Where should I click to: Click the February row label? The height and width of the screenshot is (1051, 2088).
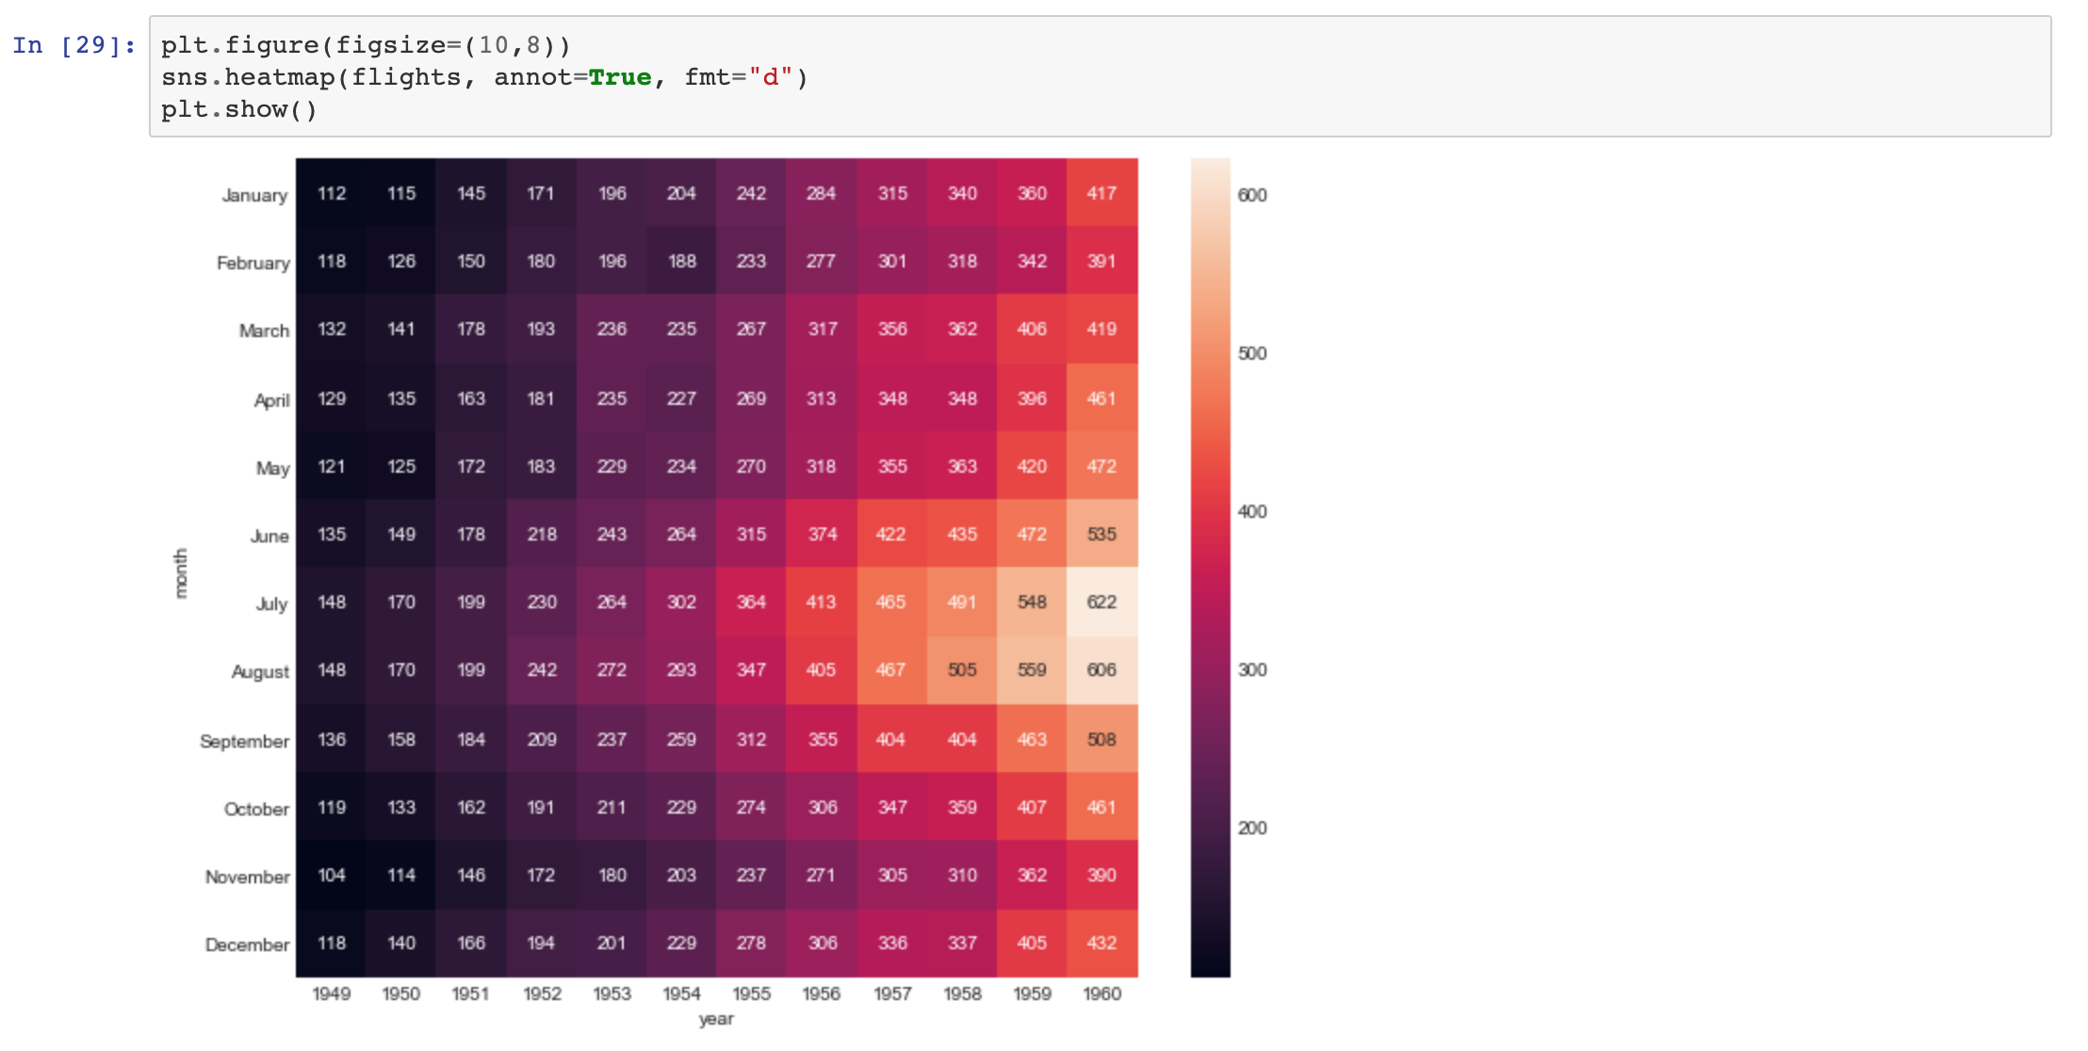tap(253, 263)
